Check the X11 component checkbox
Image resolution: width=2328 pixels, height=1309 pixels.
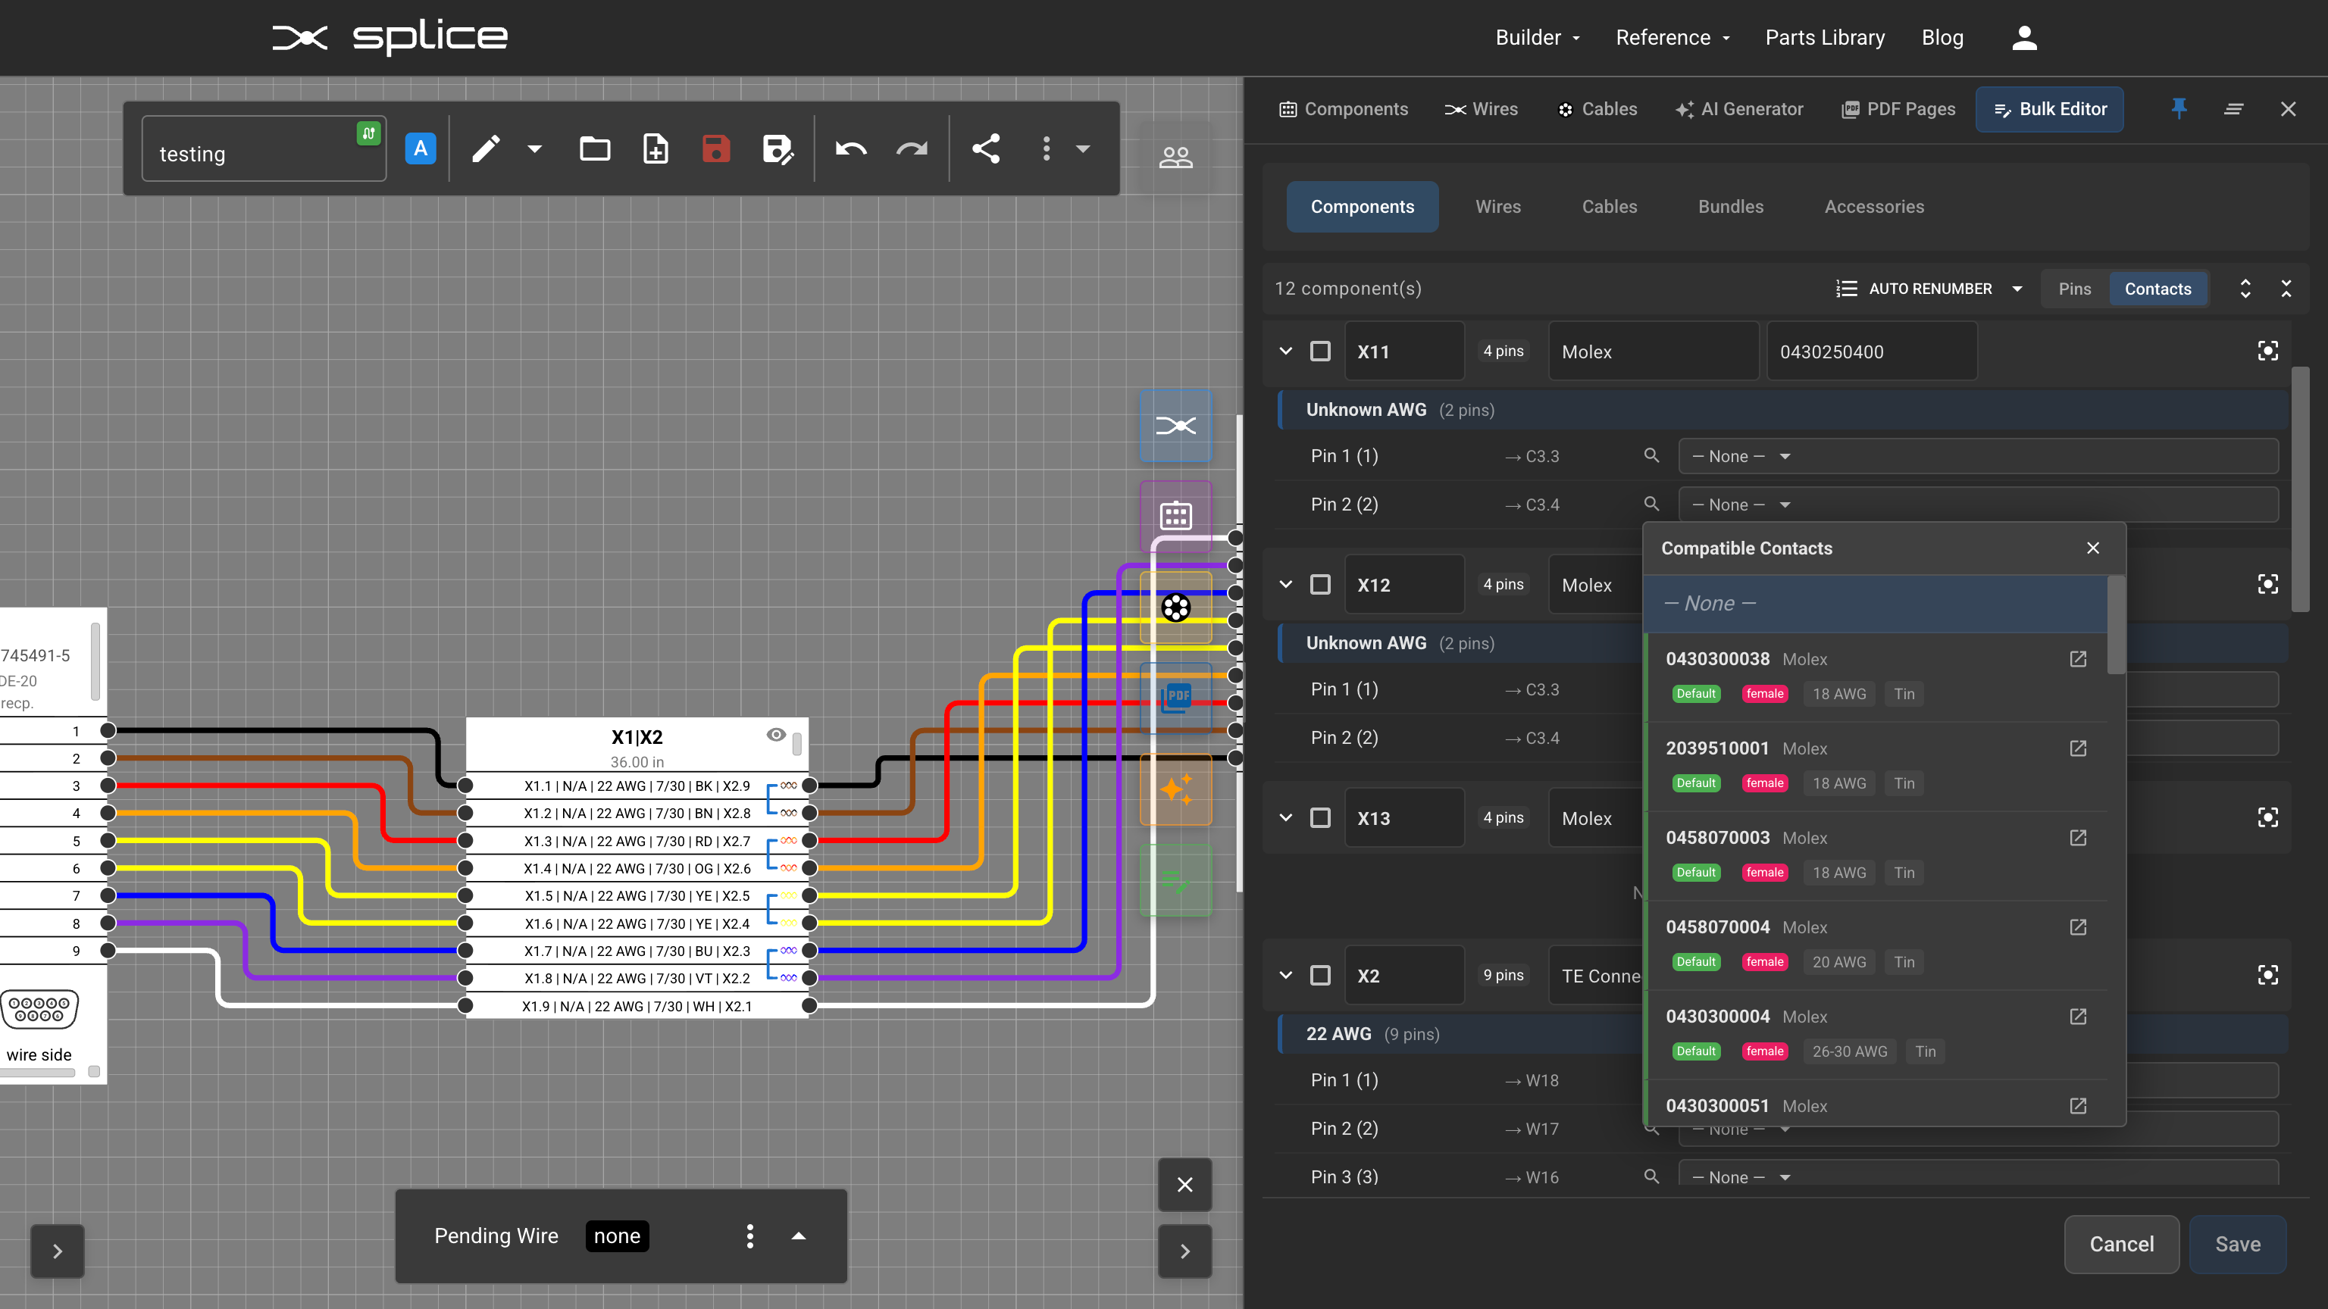(1320, 351)
